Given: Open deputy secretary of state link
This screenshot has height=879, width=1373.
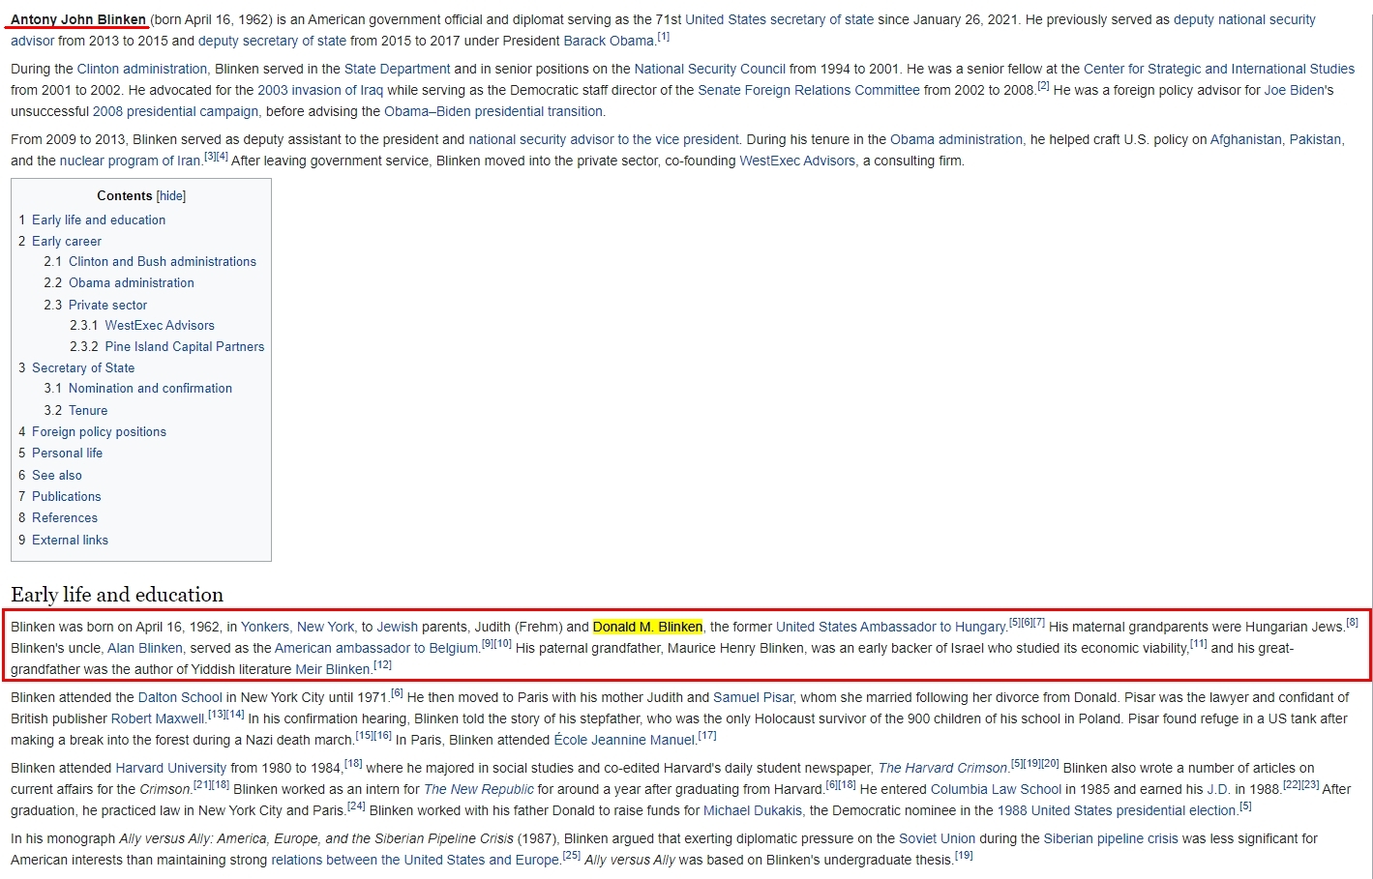Looking at the screenshot, I should point(272,41).
